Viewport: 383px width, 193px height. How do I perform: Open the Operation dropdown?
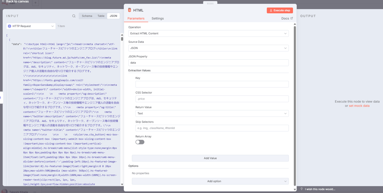coord(208,34)
